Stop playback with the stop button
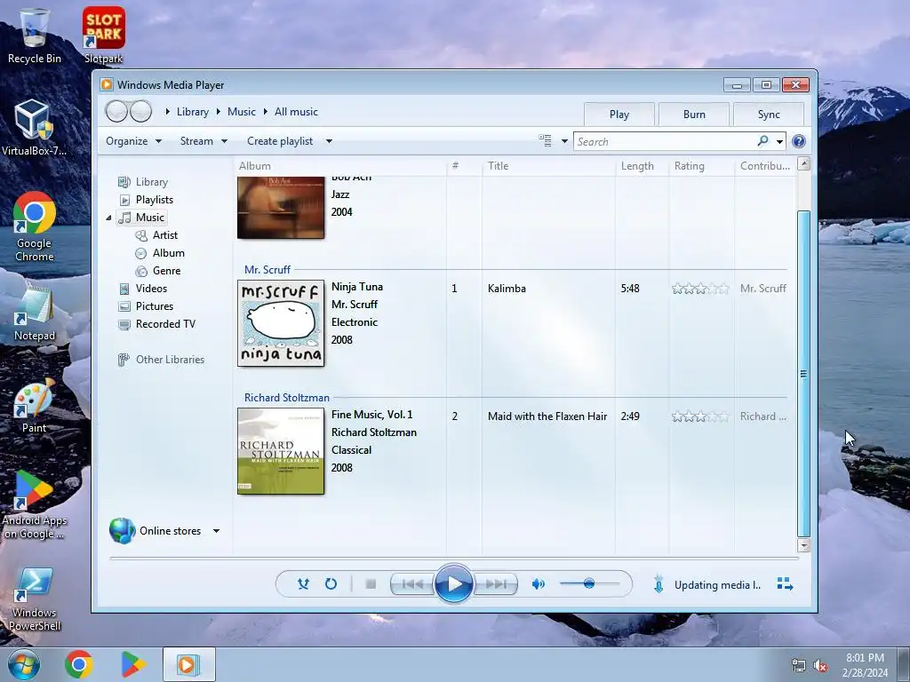This screenshot has height=682, width=910. coord(371,584)
